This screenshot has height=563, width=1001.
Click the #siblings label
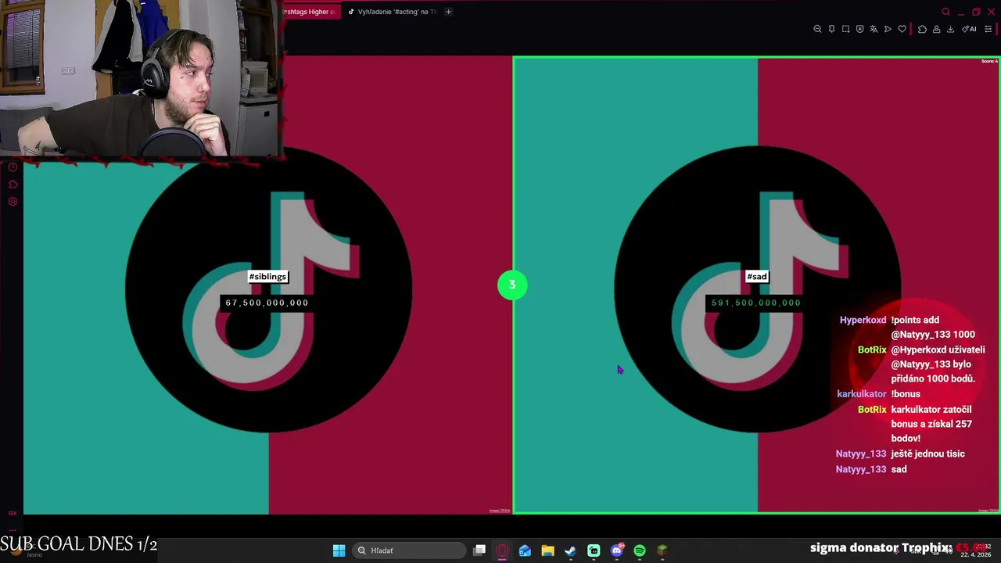click(x=267, y=277)
